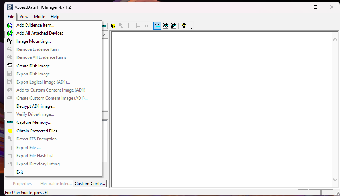Click the Help question mark toolbar icon

[x=184, y=26]
